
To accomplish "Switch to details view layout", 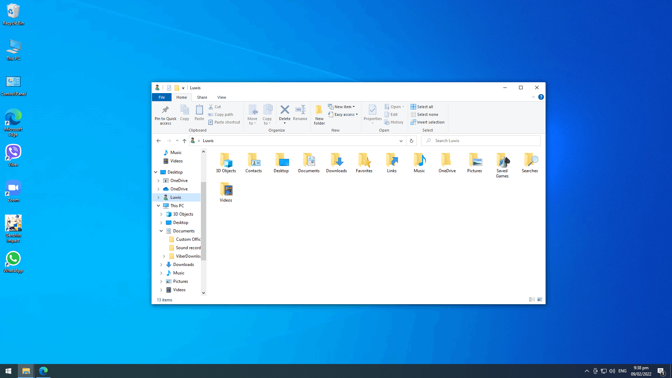I will coord(532,300).
